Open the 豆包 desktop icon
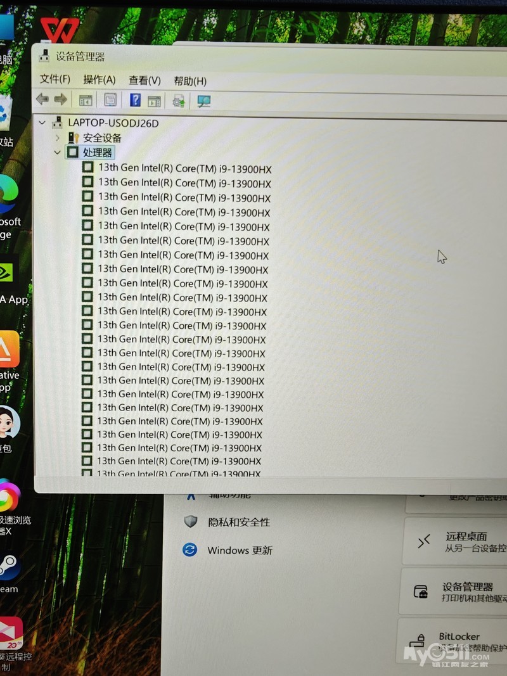 10,423
